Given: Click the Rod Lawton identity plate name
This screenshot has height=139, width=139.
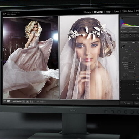Looking at the screenshot, I should [12, 14].
